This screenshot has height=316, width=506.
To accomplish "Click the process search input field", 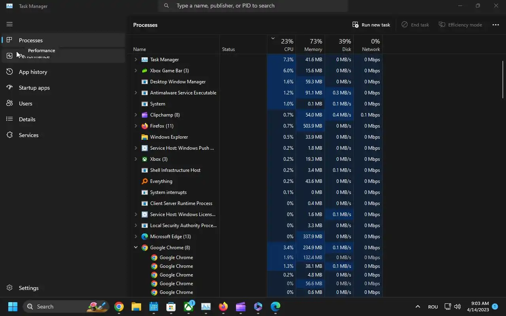I will (253, 6).
